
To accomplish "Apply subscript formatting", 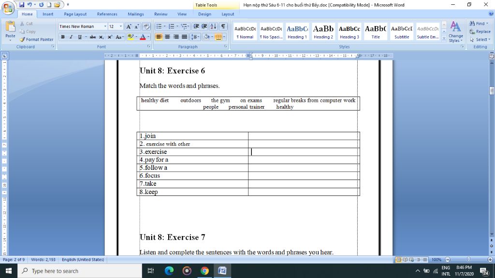I will click(x=101, y=37).
